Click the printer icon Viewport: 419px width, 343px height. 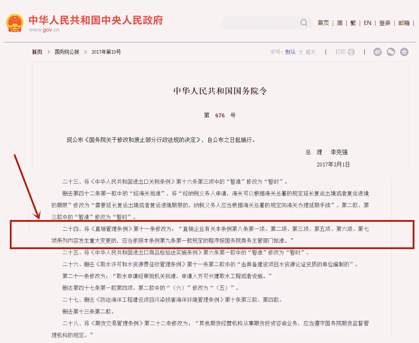(351, 52)
